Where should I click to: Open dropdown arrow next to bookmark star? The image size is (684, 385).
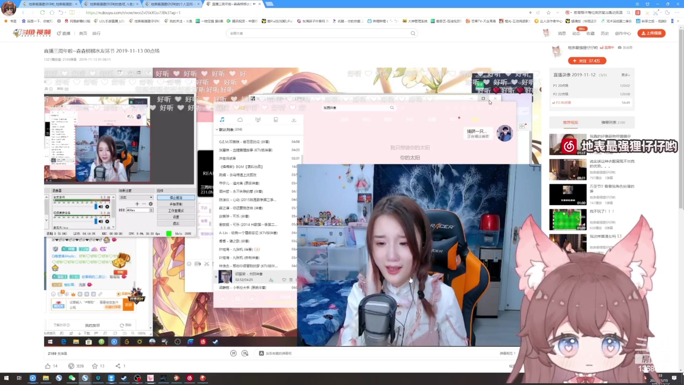pyautogui.click(x=558, y=12)
